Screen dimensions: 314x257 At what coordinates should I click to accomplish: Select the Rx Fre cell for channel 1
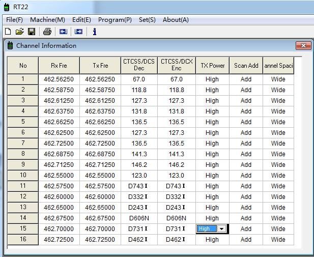59,79
